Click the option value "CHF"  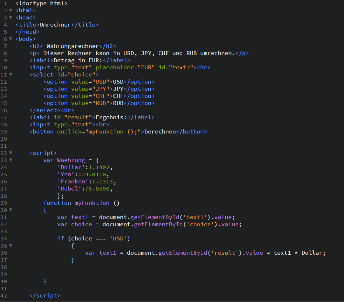(101, 96)
